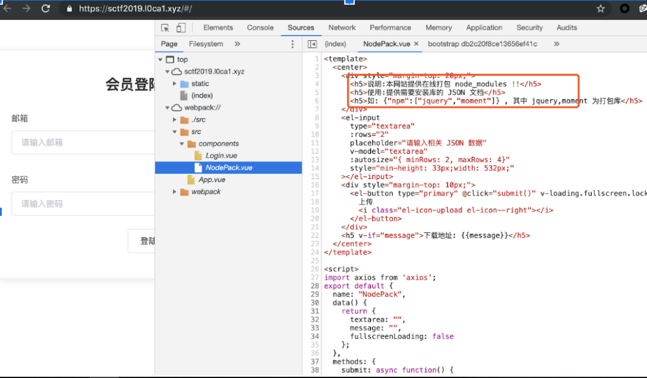Open the Memory tab

pos(439,28)
